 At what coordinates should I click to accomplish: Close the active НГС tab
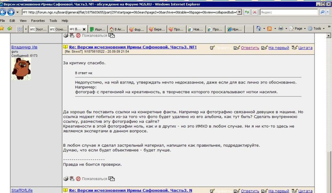click(x=84, y=29)
